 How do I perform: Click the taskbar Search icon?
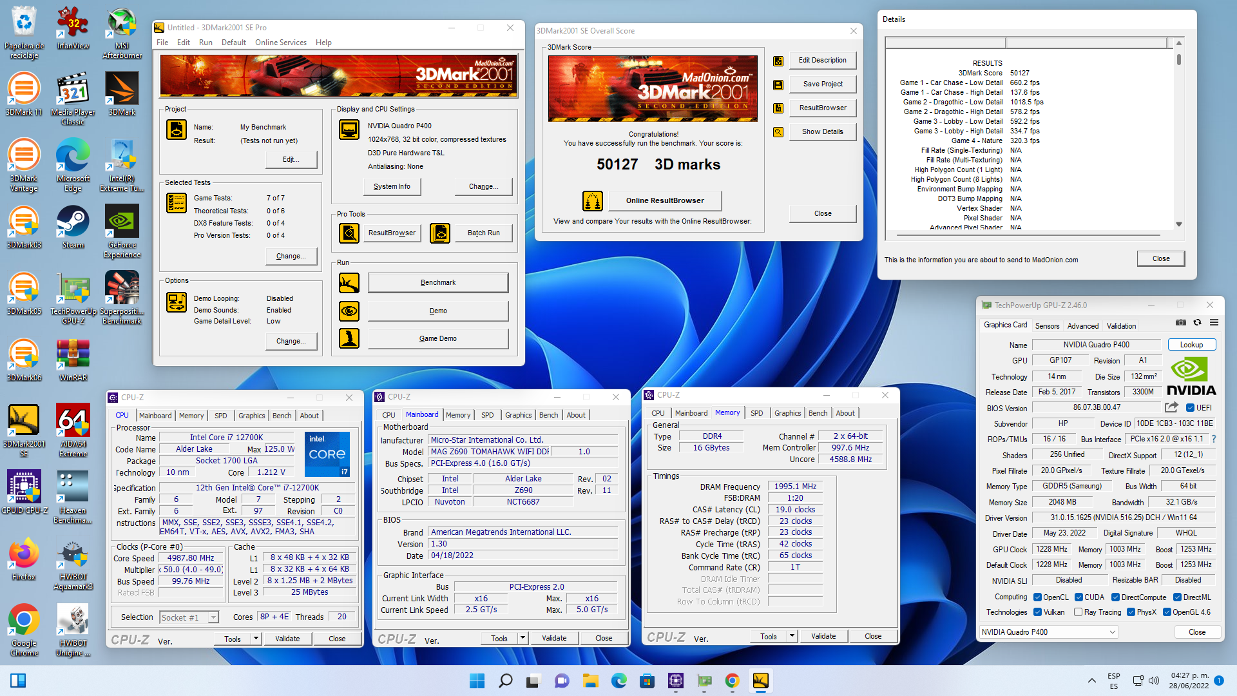506,681
